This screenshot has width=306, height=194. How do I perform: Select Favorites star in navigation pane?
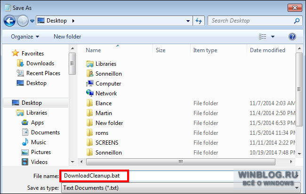pyautogui.click(x=15, y=53)
